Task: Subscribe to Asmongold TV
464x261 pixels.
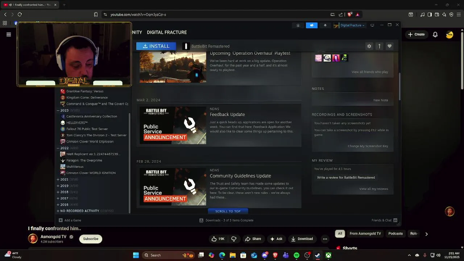Action: click(x=91, y=239)
